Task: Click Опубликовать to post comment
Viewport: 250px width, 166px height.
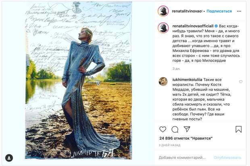Action: point(227,158)
